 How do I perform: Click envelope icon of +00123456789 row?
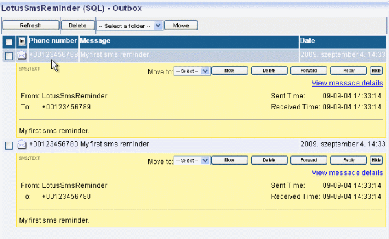tap(22, 55)
